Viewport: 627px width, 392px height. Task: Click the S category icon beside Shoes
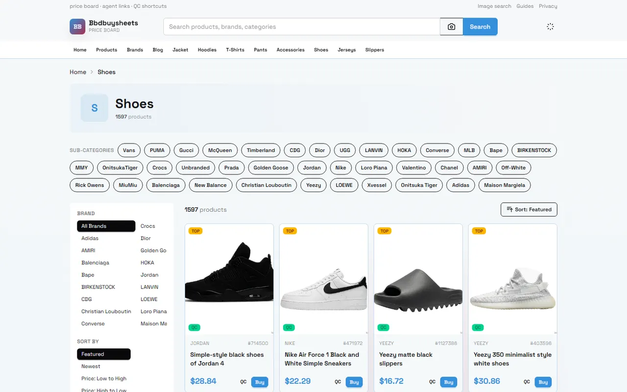coord(95,108)
